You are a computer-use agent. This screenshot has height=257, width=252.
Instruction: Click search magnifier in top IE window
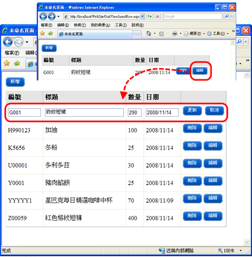tap(227, 16)
